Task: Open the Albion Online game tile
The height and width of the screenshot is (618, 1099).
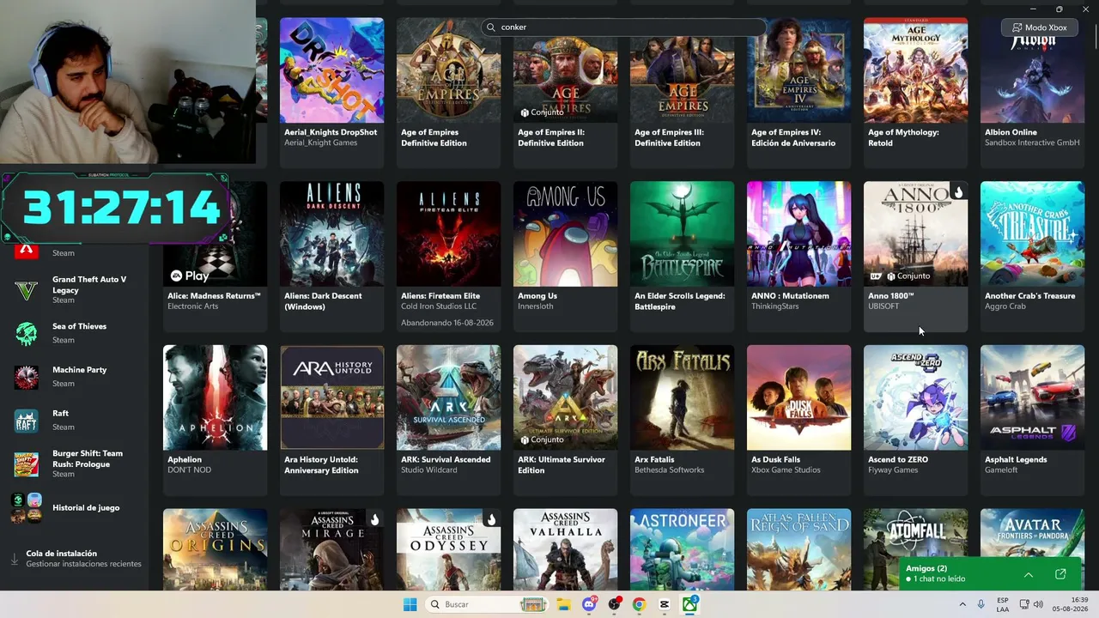Action: [x=1032, y=93]
